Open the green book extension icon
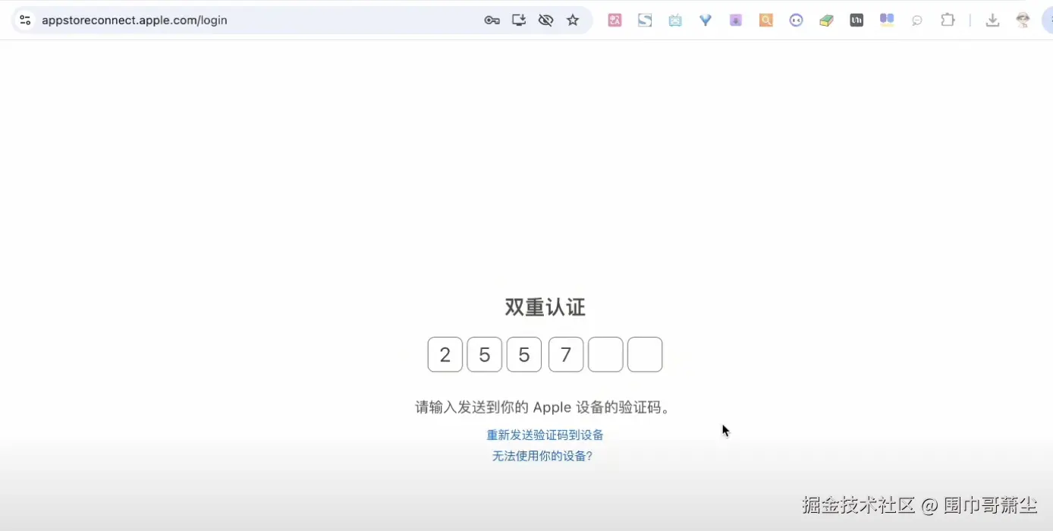This screenshot has width=1053, height=531. [x=826, y=20]
